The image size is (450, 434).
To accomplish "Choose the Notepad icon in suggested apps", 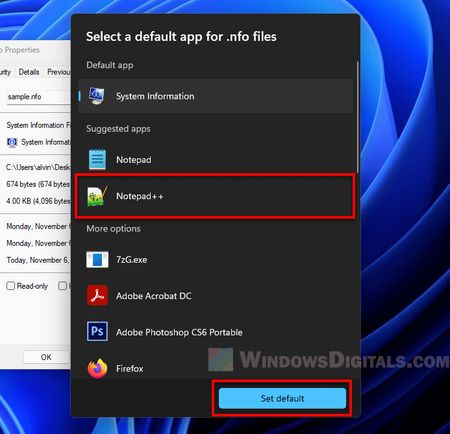I will click(97, 160).
